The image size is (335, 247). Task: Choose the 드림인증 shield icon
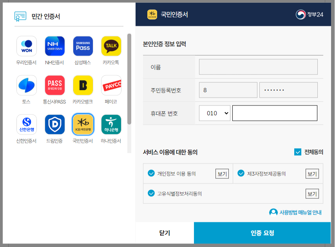tap(55, 124)
